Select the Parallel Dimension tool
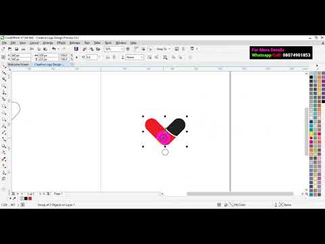 [x=4, y=133]
